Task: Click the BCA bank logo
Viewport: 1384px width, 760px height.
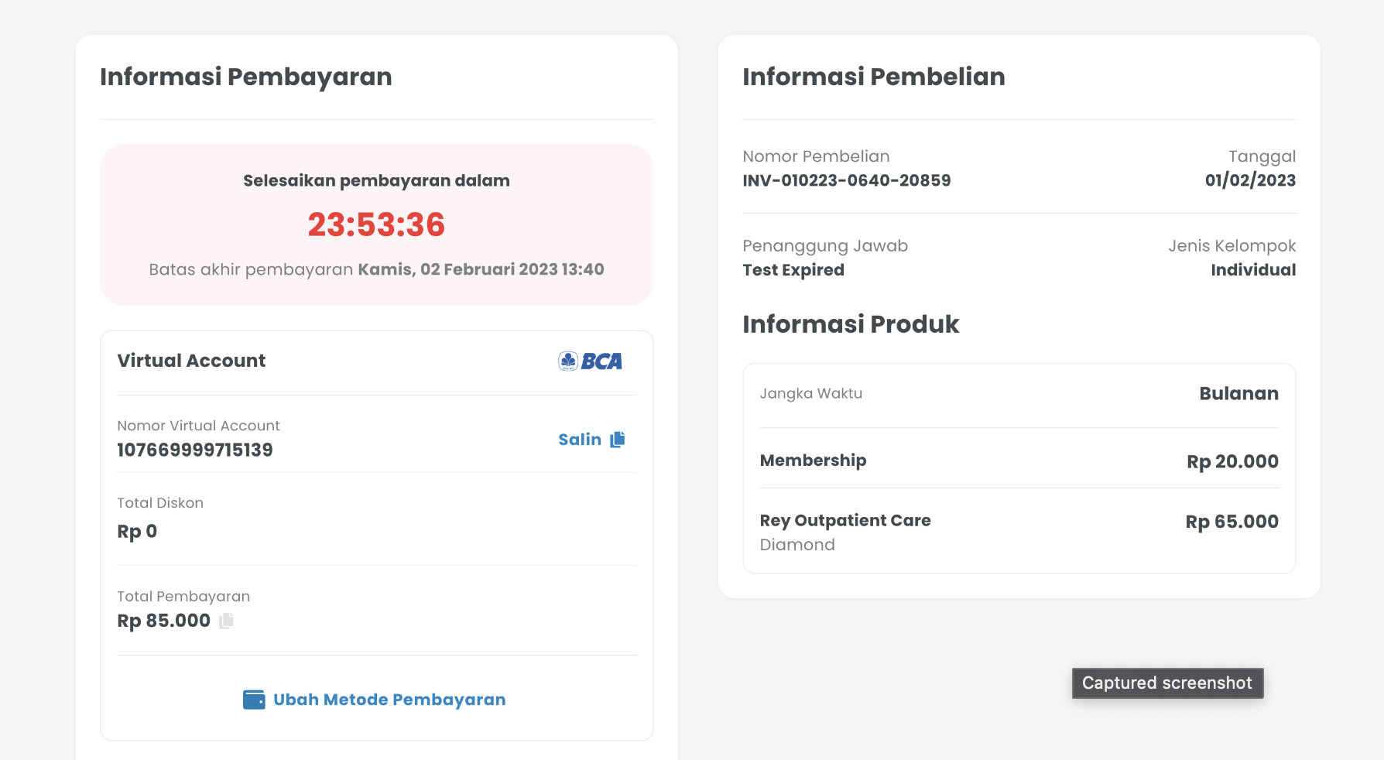Action: click(x=590, y=361)
